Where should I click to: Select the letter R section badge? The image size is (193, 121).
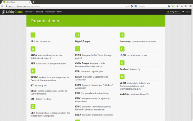pyautogui.click(x=122, y=63)
